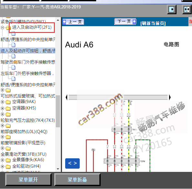Click folder icon next to 全景摄像头(KA6)
192x189 pixels.
tap(8, 160)
